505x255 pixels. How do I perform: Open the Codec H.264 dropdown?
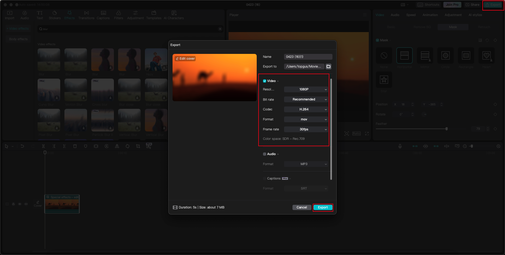(306, 109)
